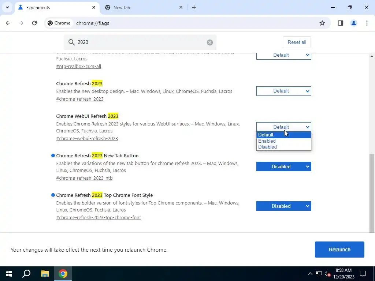Image resolution: width=375 pixels, height=281 pixels.
Task: Clear the flags search box
Action: tap(210, 42)
